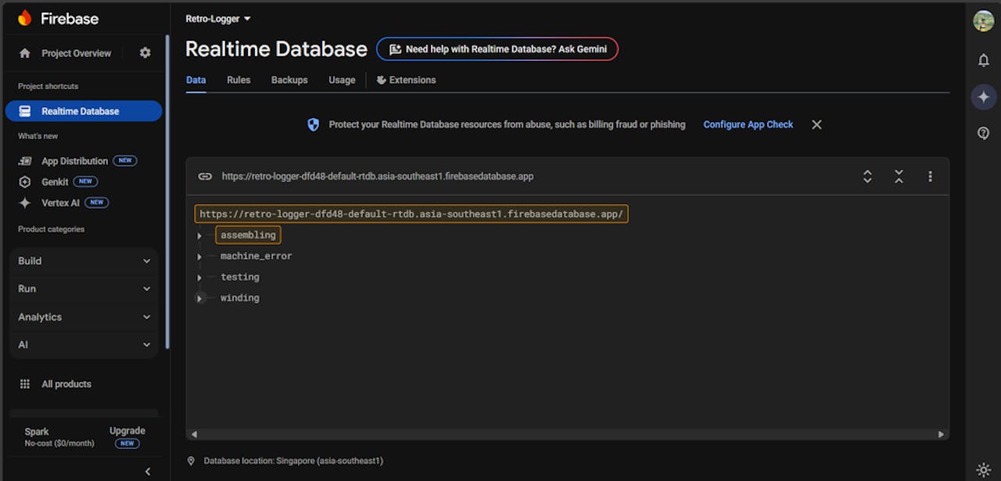The image size is (1001, 481).
Task: Click the Ask Gemini help button
Action: pyautogui.click(x=497, y=49)
